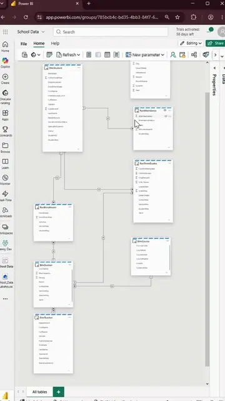Add a new layout with plus button

point(58,392)
